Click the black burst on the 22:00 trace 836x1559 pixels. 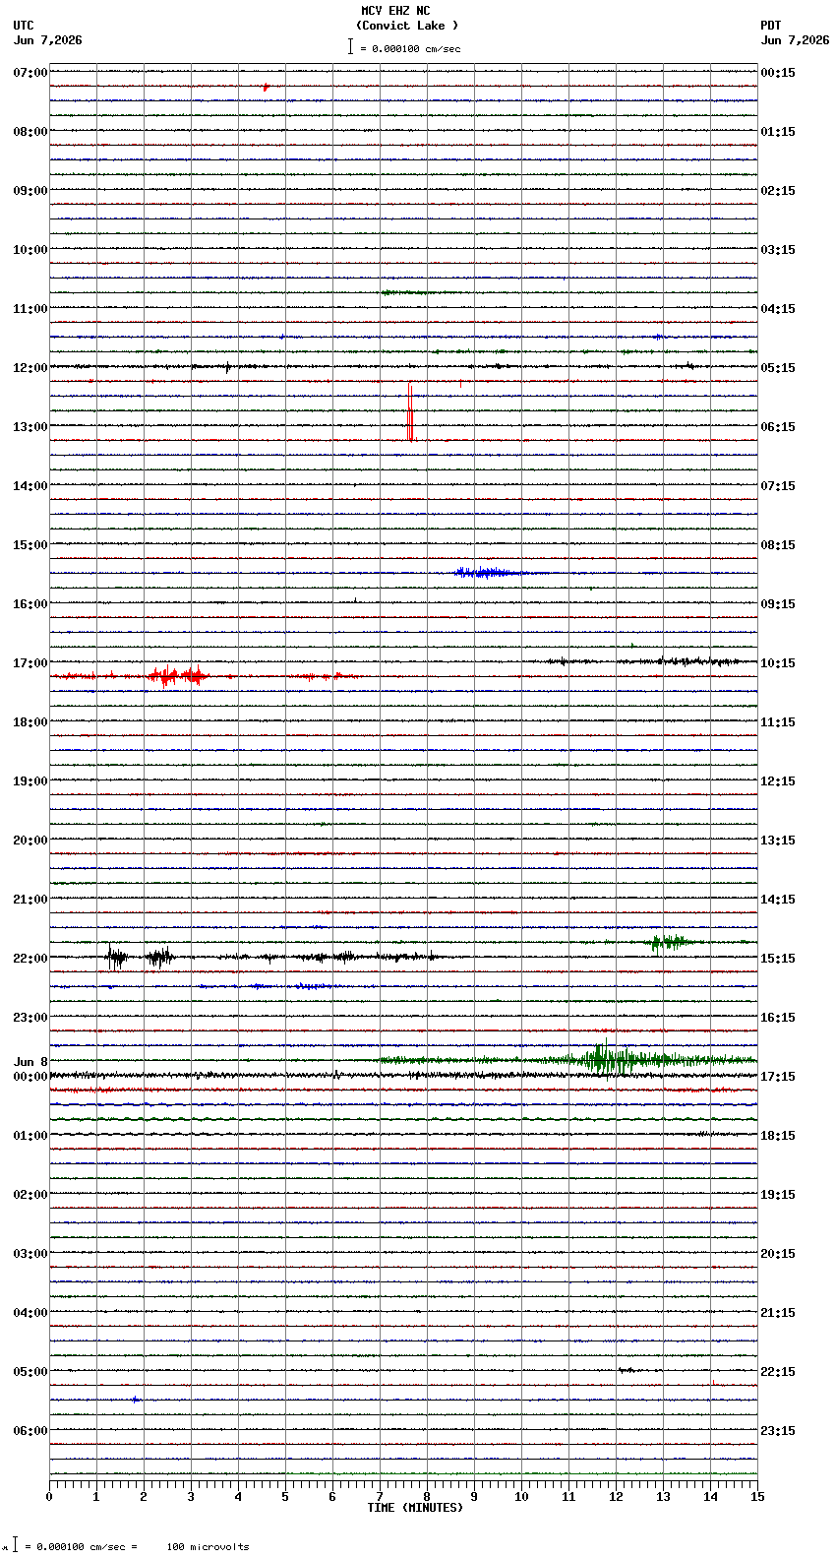(x=138, y=957)
